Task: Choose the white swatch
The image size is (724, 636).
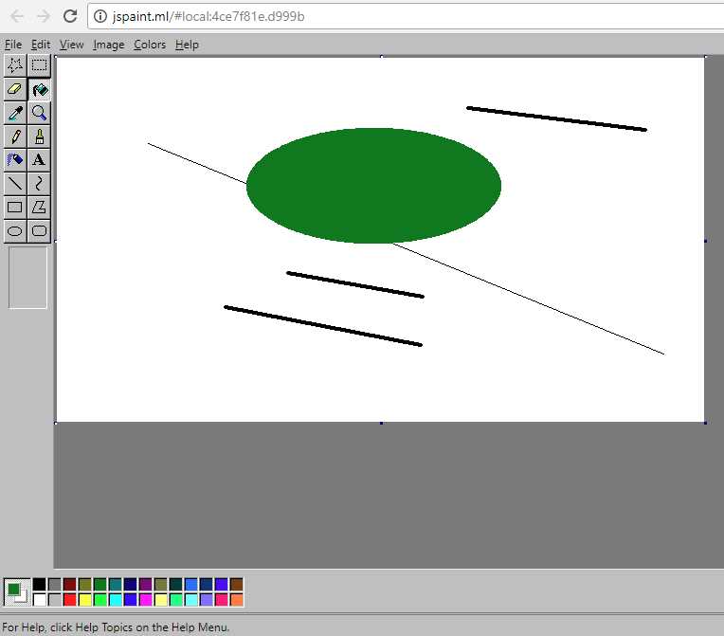Action: pos(40,600)
